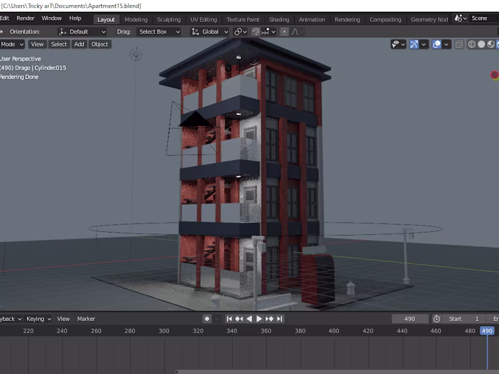The width and height of the screenshot is (499, 374).
Task: Toggle X-ray view mode
Action: click(459, 44)
